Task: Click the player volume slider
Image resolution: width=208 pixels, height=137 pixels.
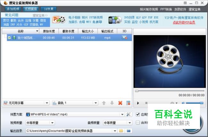Action: [x=195, y=103]
